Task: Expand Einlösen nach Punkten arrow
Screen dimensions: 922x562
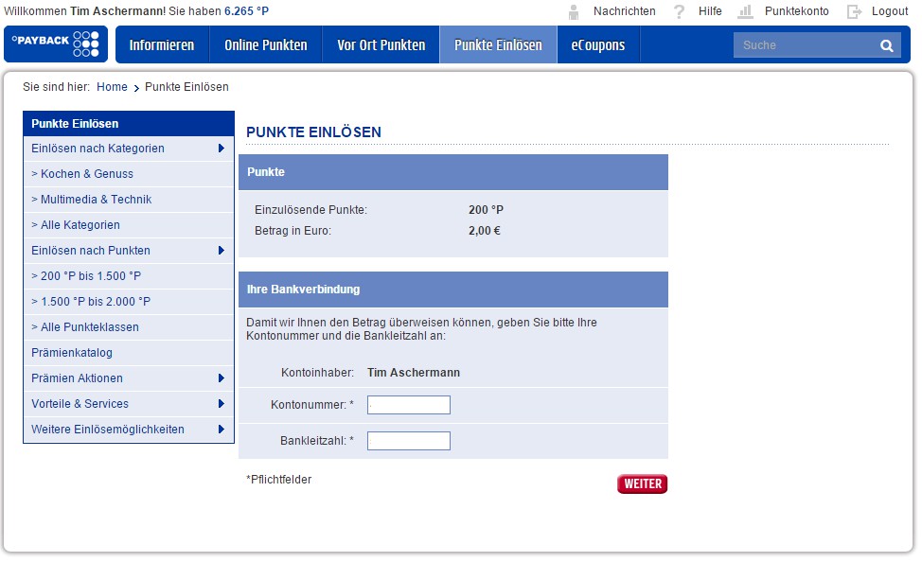Action: click(x=221, y=251)
